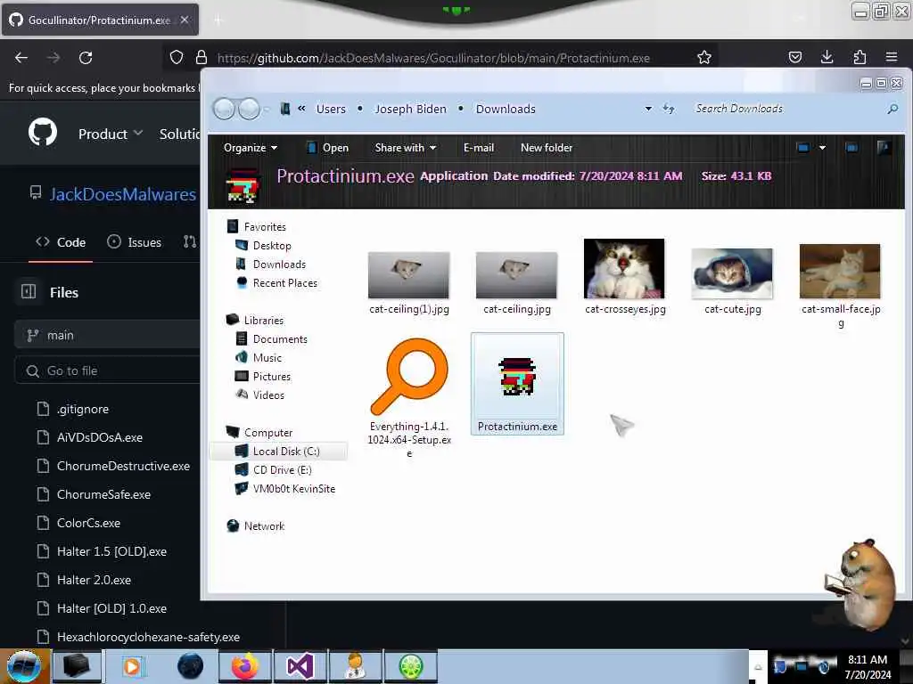Select Network in the navigation pane
This screenshot has height=684, width=913.
pyautogui.click(x=264, y=525)
